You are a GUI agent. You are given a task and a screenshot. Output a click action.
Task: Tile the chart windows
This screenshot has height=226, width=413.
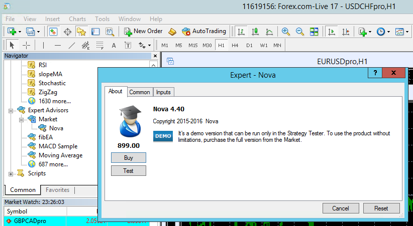click(x=314, y=32)
